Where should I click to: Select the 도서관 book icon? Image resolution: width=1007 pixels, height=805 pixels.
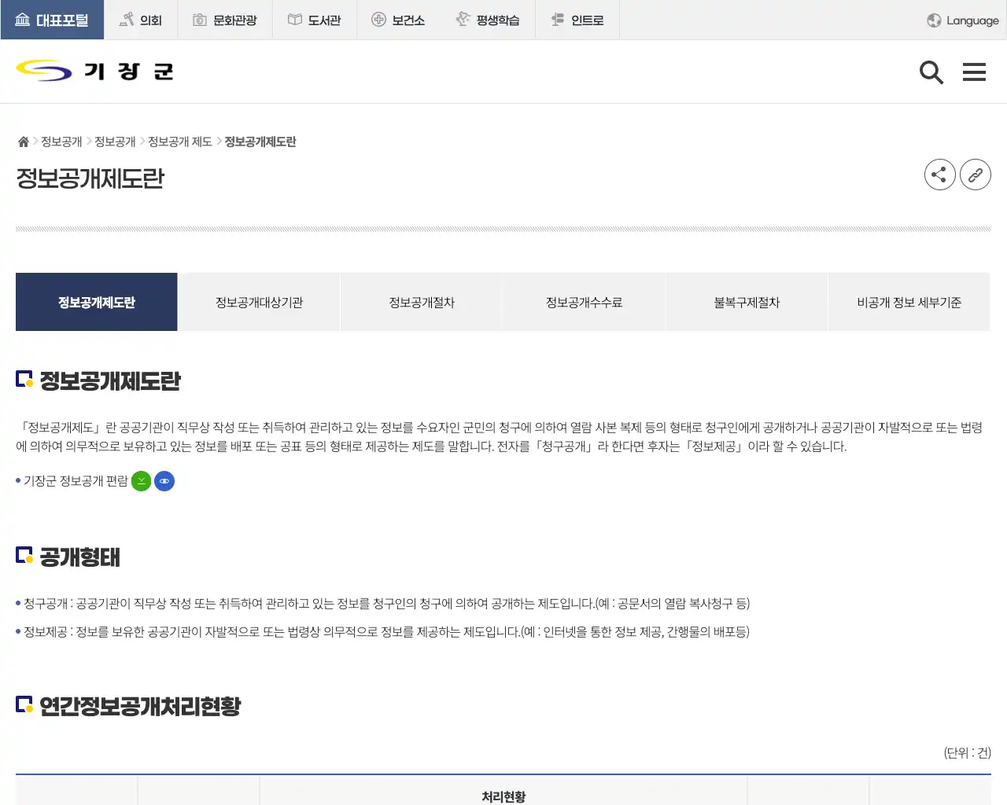click(x=296, y=19)
